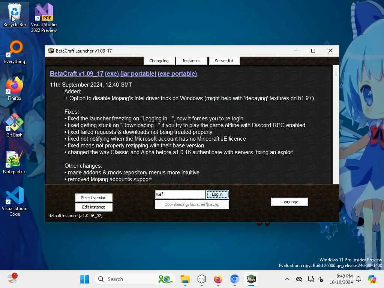Switch to the Changelog tab
384x288 pixels.
159,61
